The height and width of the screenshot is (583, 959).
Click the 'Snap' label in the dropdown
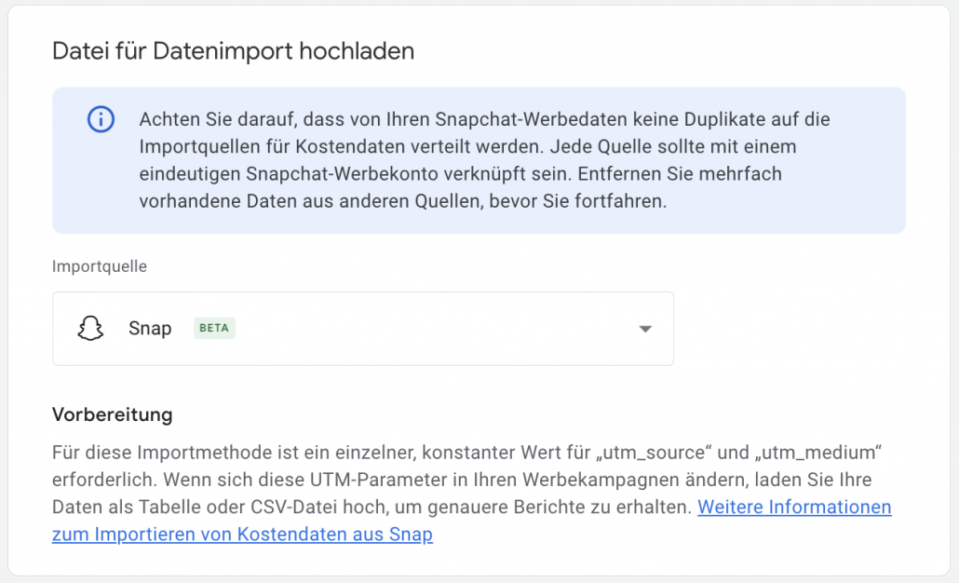click(x=150, y=329)
